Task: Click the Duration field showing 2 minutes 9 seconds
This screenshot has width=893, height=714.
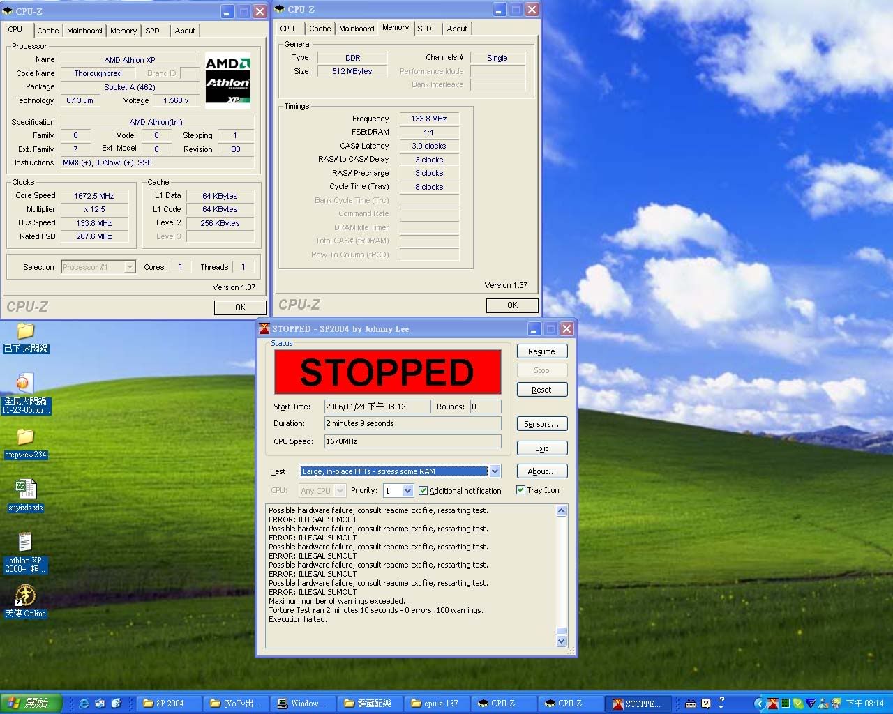Action: pos(412,423)
